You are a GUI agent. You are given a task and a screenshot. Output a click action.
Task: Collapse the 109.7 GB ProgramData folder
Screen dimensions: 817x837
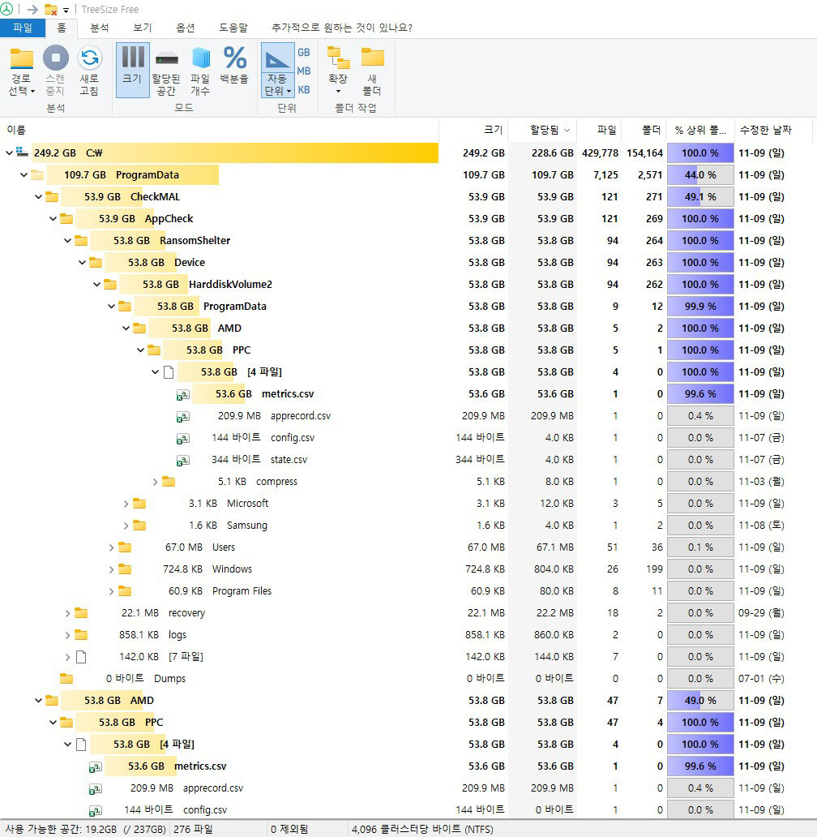24,174
